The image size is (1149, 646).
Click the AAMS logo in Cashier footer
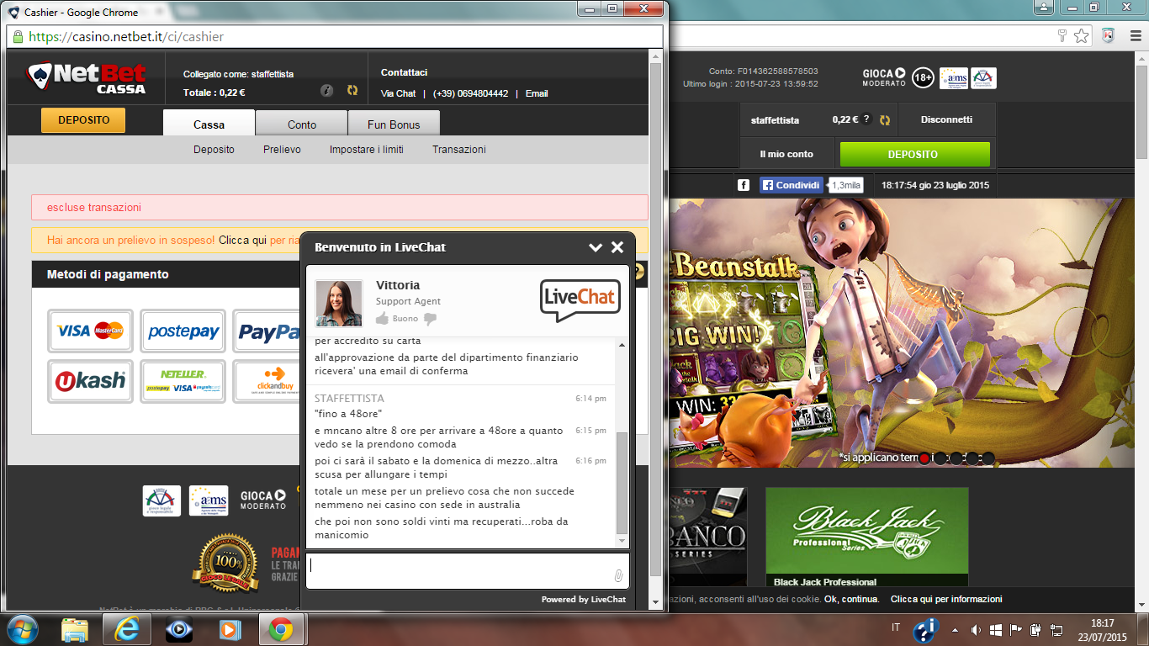pyautogui.click(x=209, y=500)
